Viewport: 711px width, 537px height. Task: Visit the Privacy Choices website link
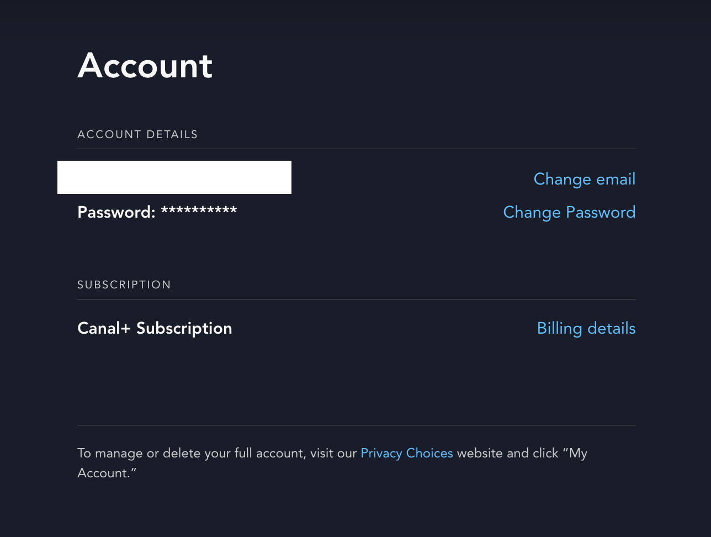point(407,453)
